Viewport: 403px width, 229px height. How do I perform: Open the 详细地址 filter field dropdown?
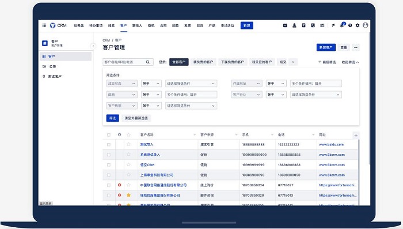point(246,84)
